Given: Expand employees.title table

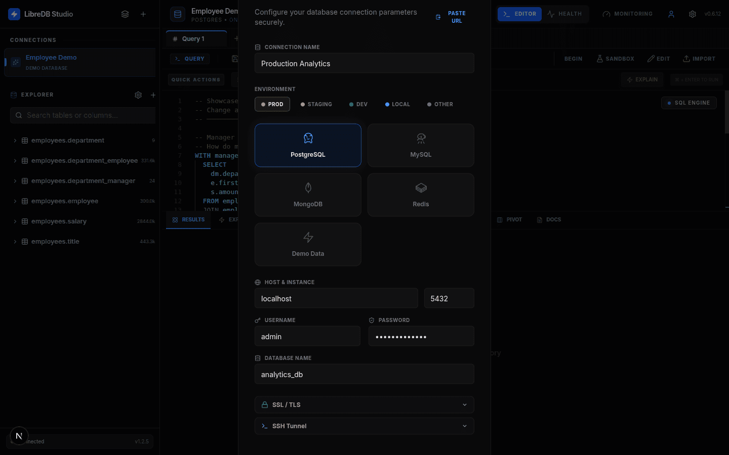Looking at the screenshot, I should point(15,242).
